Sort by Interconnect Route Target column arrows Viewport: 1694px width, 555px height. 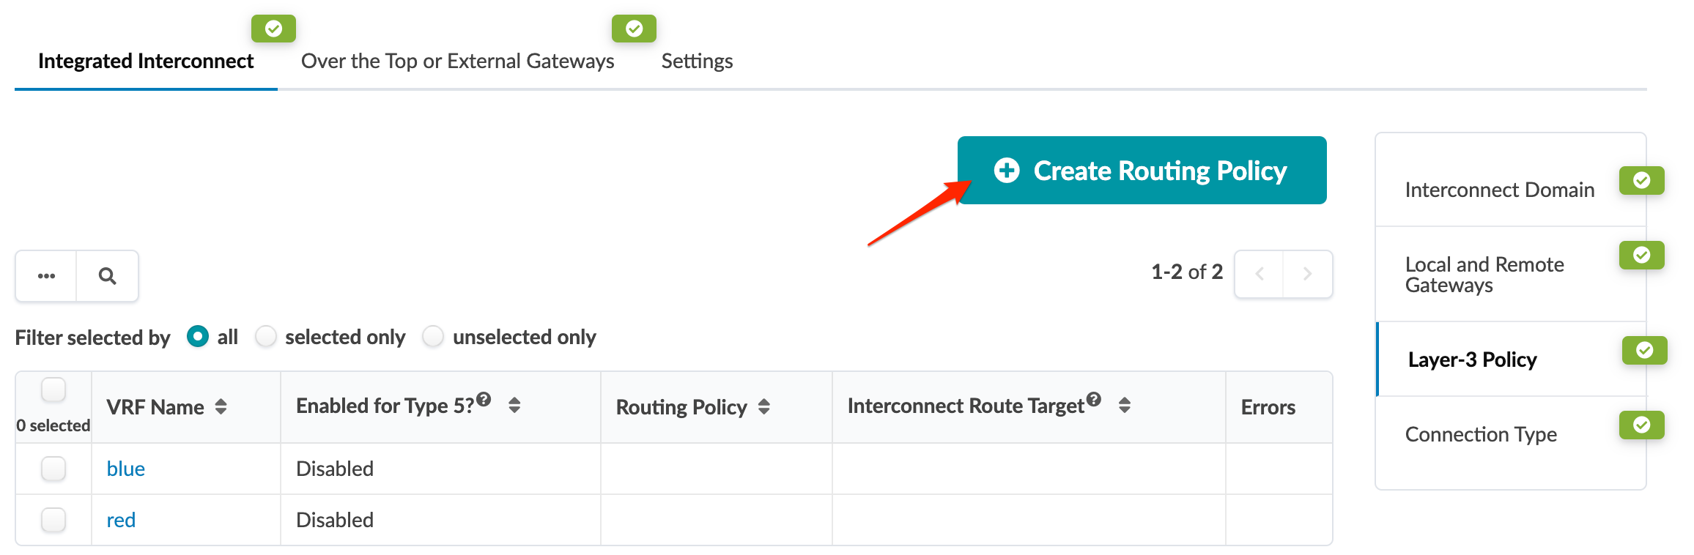point(1125,405)
